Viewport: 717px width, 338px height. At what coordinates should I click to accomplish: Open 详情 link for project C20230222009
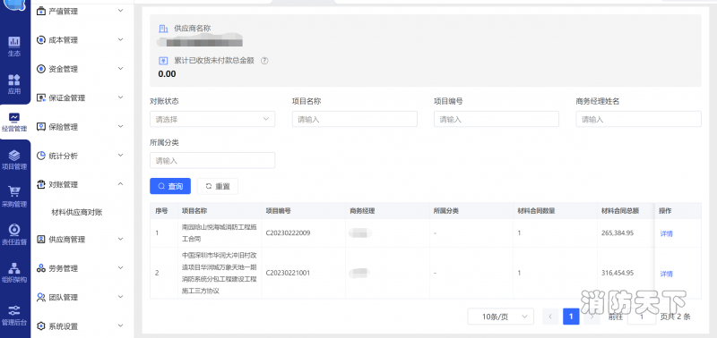coord(666,233)
